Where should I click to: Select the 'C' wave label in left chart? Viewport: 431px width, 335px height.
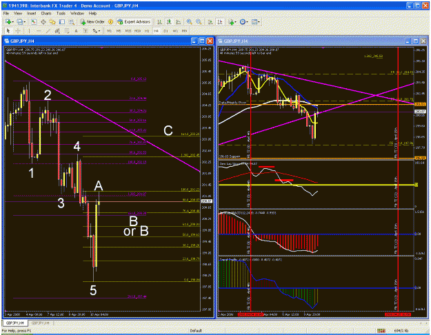click(x=168, y=130)
